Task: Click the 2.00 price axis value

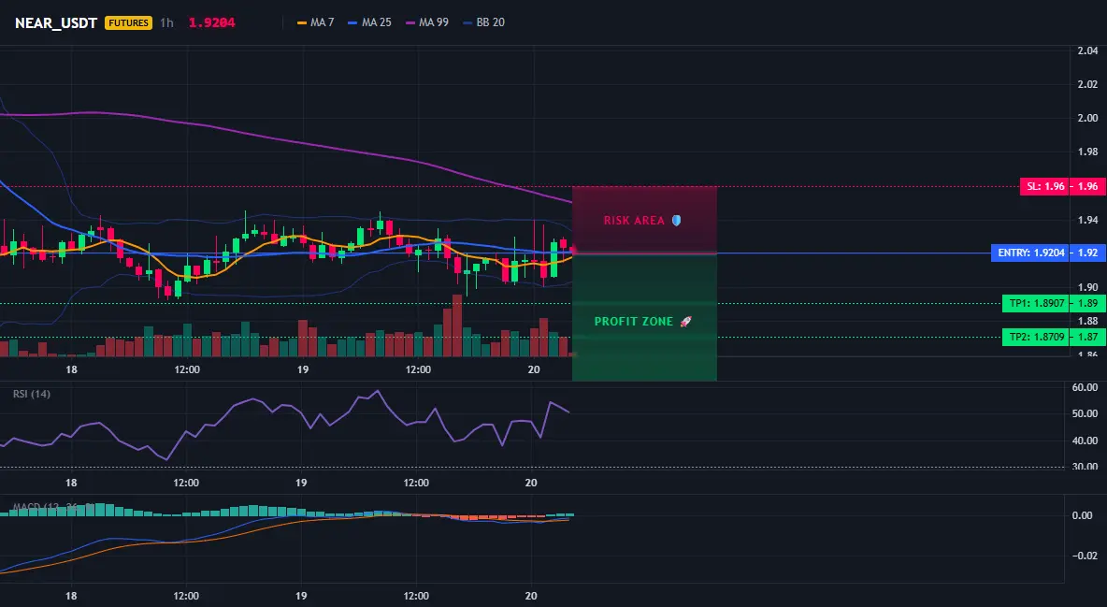Action: click(x=1088, y=118)
